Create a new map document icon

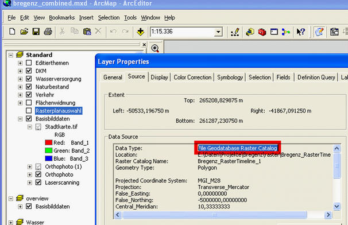(12, 32)
